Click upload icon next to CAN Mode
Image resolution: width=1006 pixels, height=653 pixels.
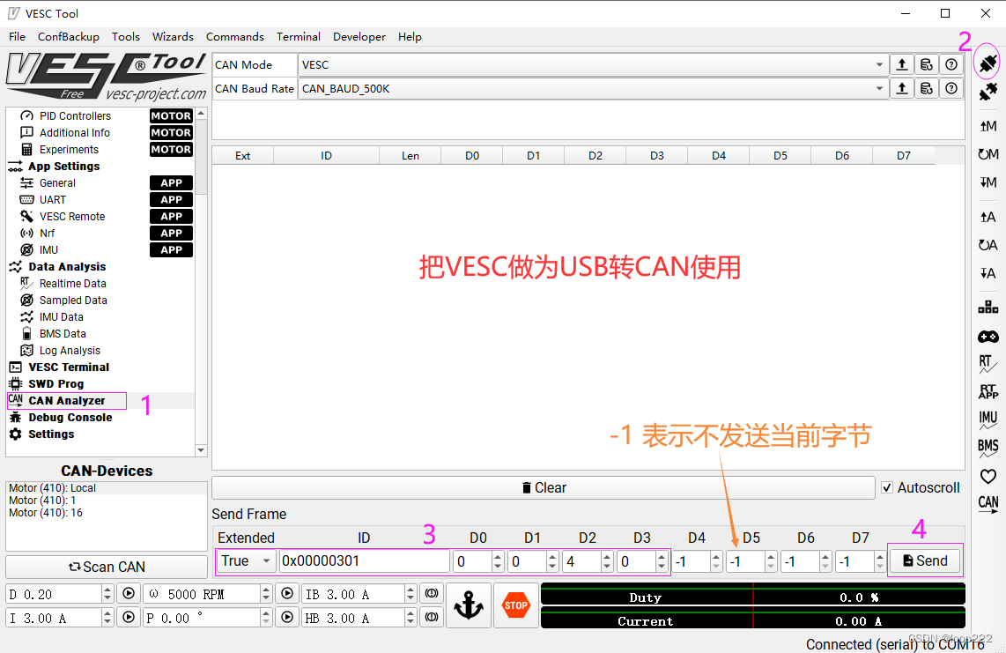tap(901, 64)
